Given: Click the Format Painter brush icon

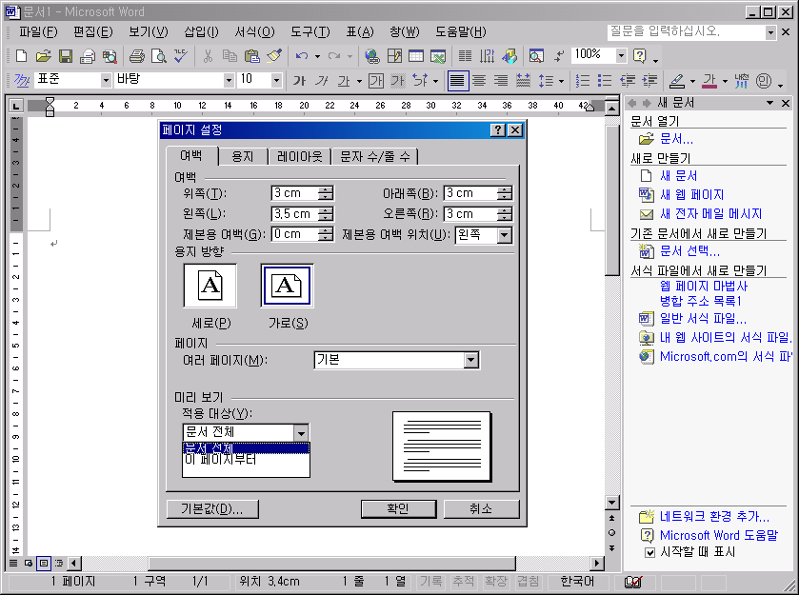Looking at the screenshot, I should click(x=274, y=56).
